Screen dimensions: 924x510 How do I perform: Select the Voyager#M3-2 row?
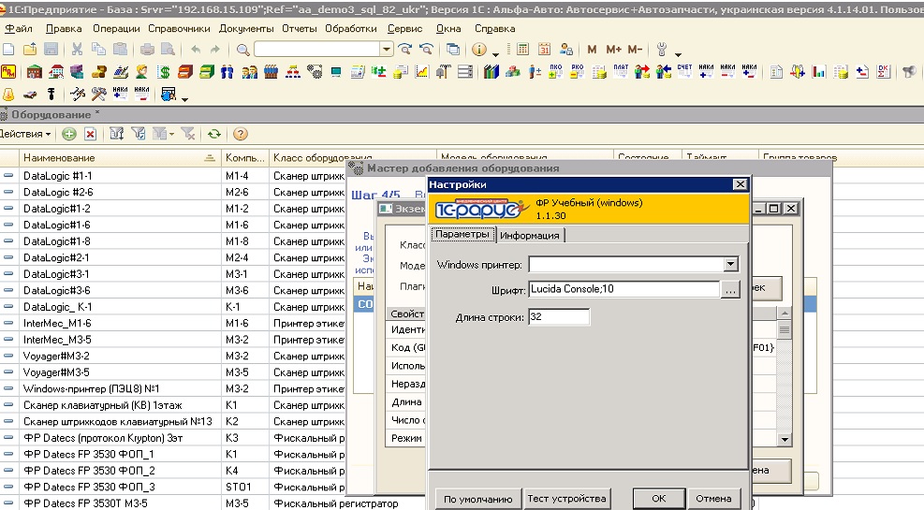click(172, 356)
